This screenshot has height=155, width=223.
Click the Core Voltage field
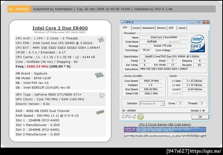[180, 50]
